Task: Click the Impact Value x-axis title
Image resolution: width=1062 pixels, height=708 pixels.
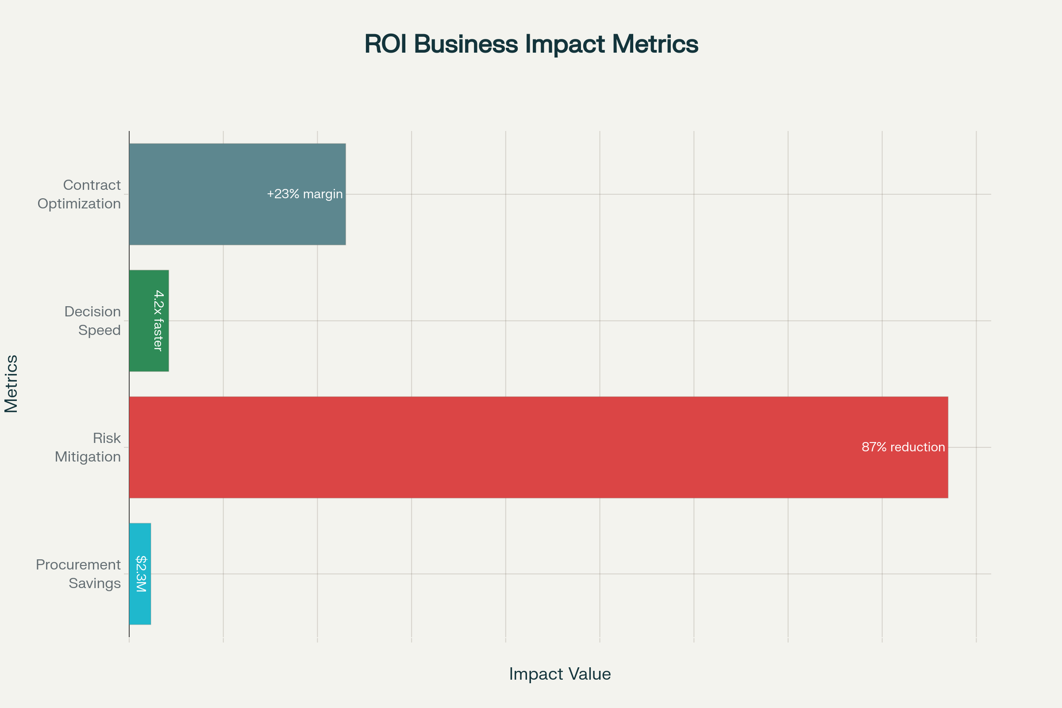Action: (560, 673)
